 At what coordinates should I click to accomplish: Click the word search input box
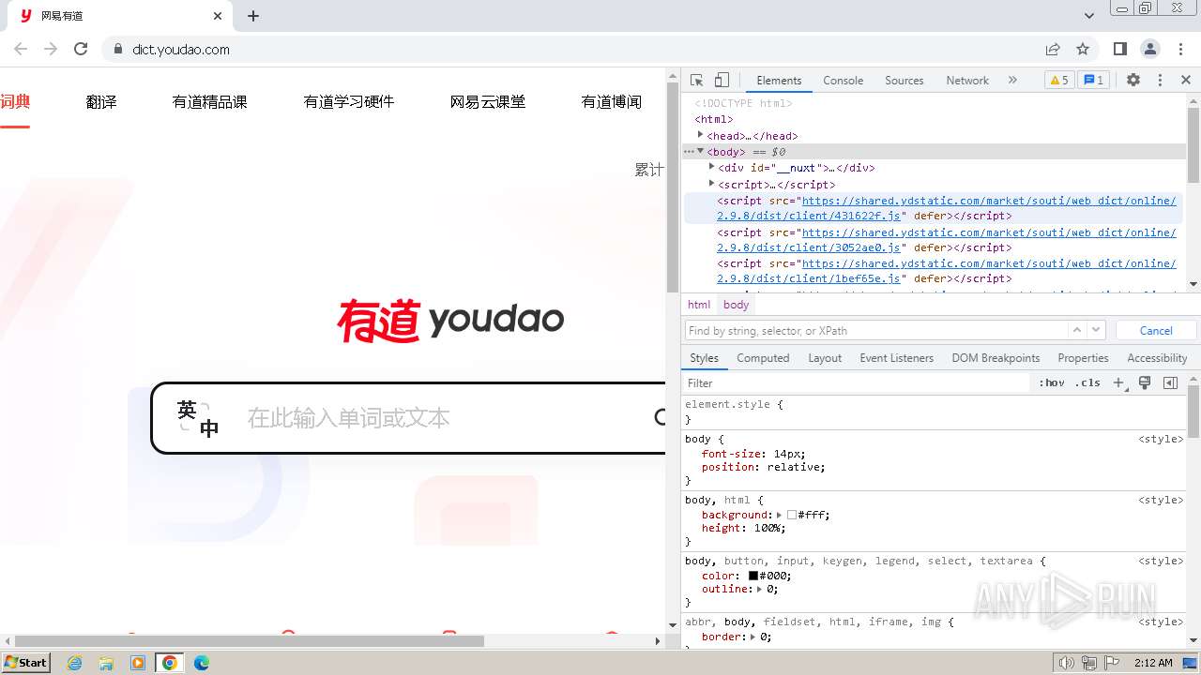pyautogui.click(x=441, y=418)
